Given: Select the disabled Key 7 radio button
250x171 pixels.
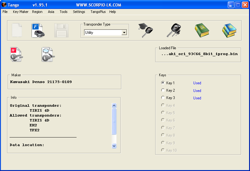Looking at the screenshot, I should (163, 128).
